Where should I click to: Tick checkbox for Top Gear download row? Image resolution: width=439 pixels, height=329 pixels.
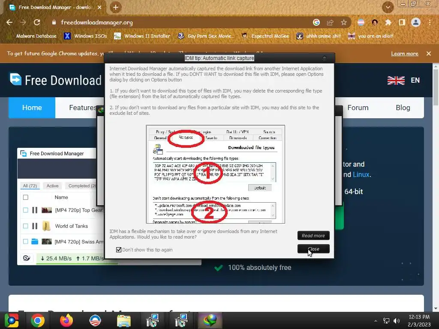click(25, 210)
